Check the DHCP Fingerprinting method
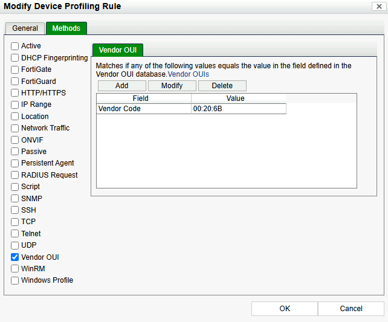 click(x=15, y=58)
